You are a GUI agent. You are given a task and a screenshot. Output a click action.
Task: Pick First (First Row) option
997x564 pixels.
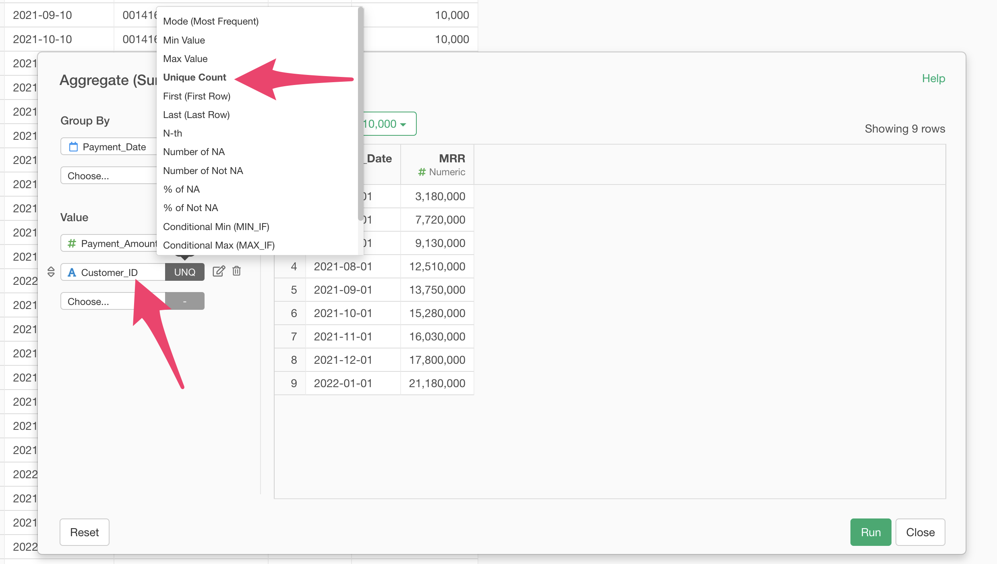click(x=197, y=96)
